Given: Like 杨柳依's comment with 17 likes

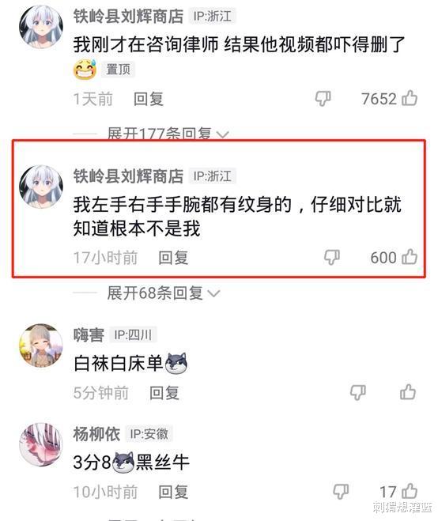Looking at the screenshot, I should pos(410,491).
